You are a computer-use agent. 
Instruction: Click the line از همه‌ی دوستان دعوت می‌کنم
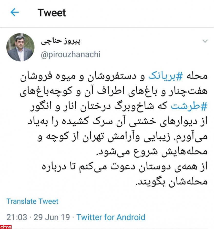click(x=125, y=167)
